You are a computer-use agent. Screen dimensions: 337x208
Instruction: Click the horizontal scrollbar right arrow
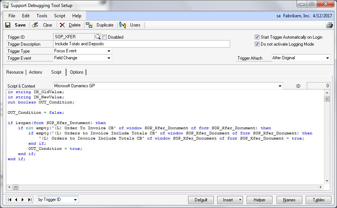[320, 187]
